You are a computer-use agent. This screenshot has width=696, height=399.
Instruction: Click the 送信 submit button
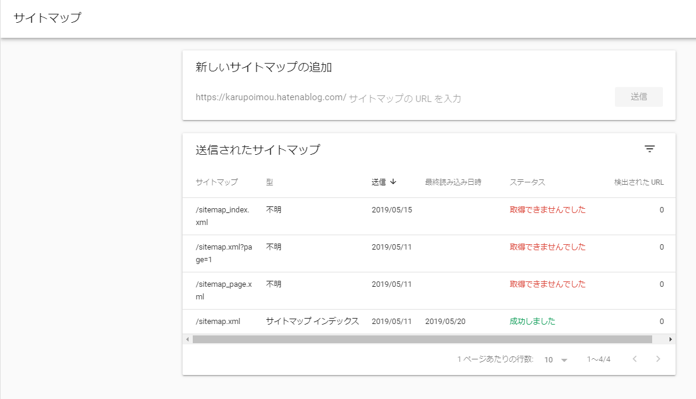tap(639, 97)
